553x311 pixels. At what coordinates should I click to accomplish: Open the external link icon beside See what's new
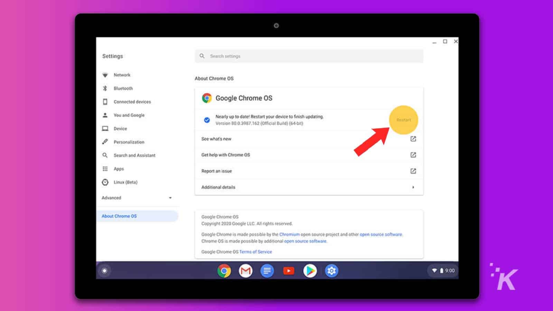(413, 139)
